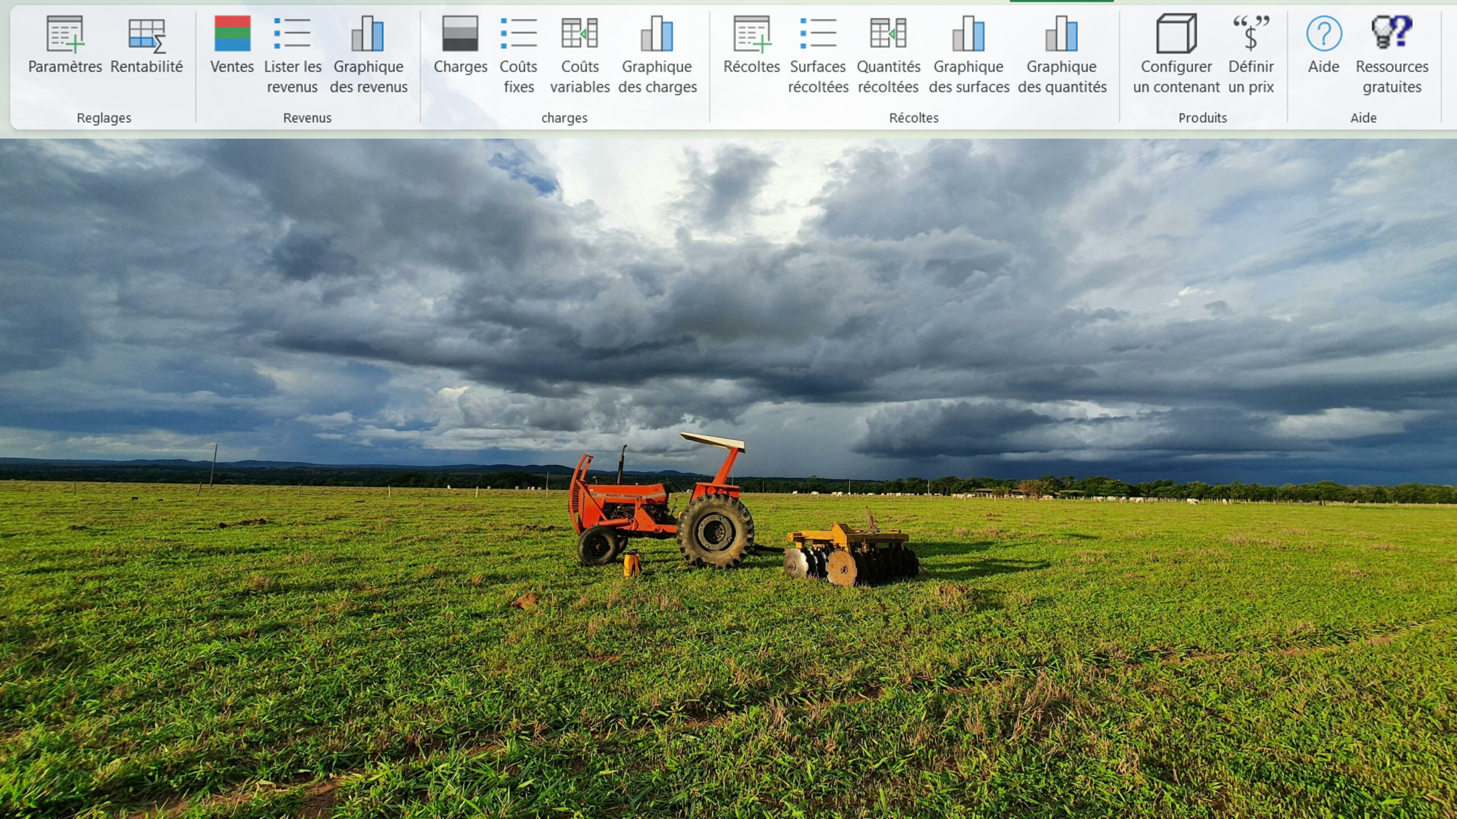Show Graphique des revenus chart
The image size is (1457, 819).
[x=368, y=34]
